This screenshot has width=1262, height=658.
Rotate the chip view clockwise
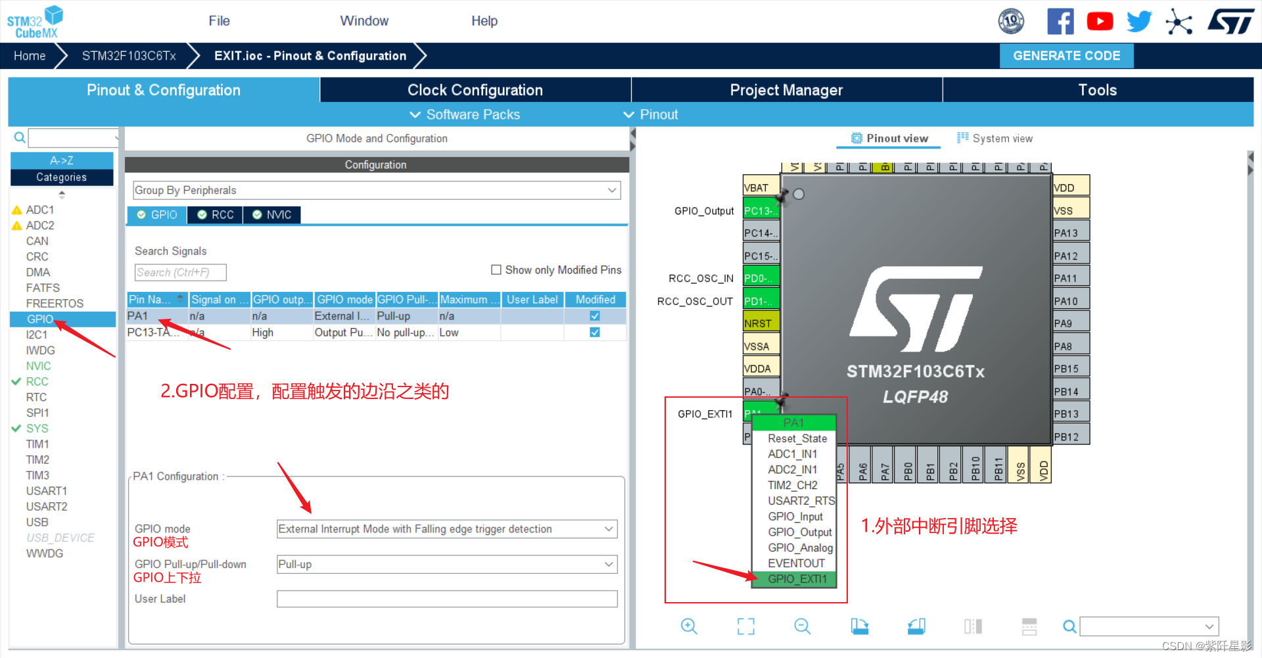tap(860, 626)
